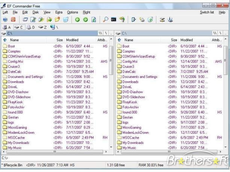
Task: Open the Left menu
Action: tap(5, 12)
